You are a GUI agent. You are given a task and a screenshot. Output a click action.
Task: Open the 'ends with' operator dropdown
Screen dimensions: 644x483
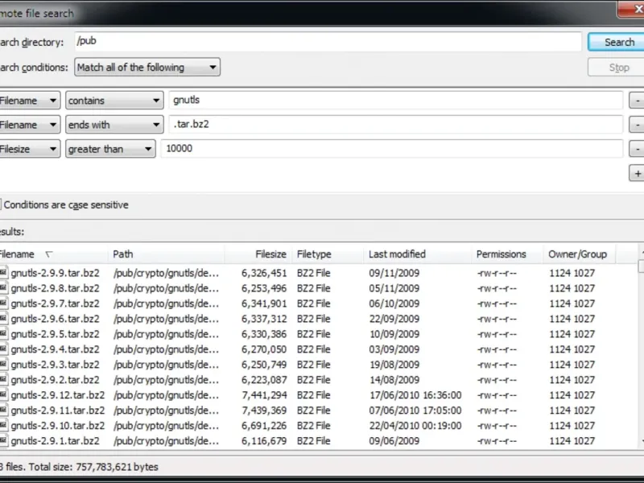tap(114, 125)
